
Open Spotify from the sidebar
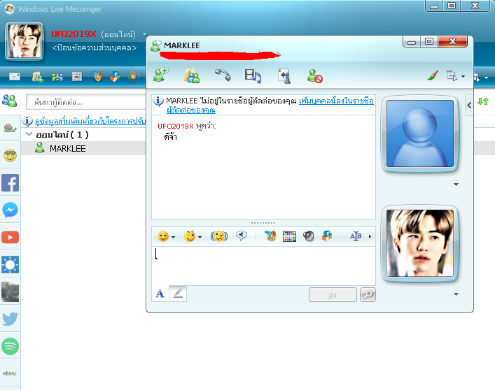click(10, 346)
